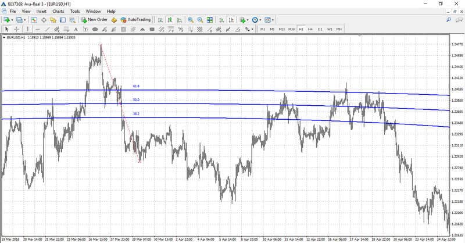The width and height of the screenshot is (465, 243).
Task: Click the New Order button
Action: [x=94, y=20]
